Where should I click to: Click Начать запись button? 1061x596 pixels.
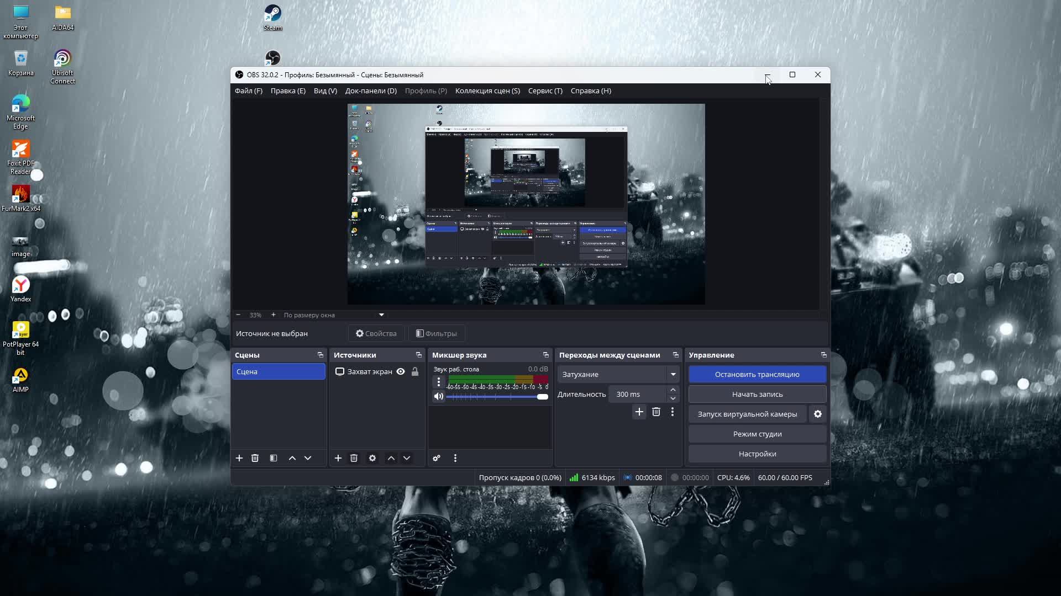point(757,394)
